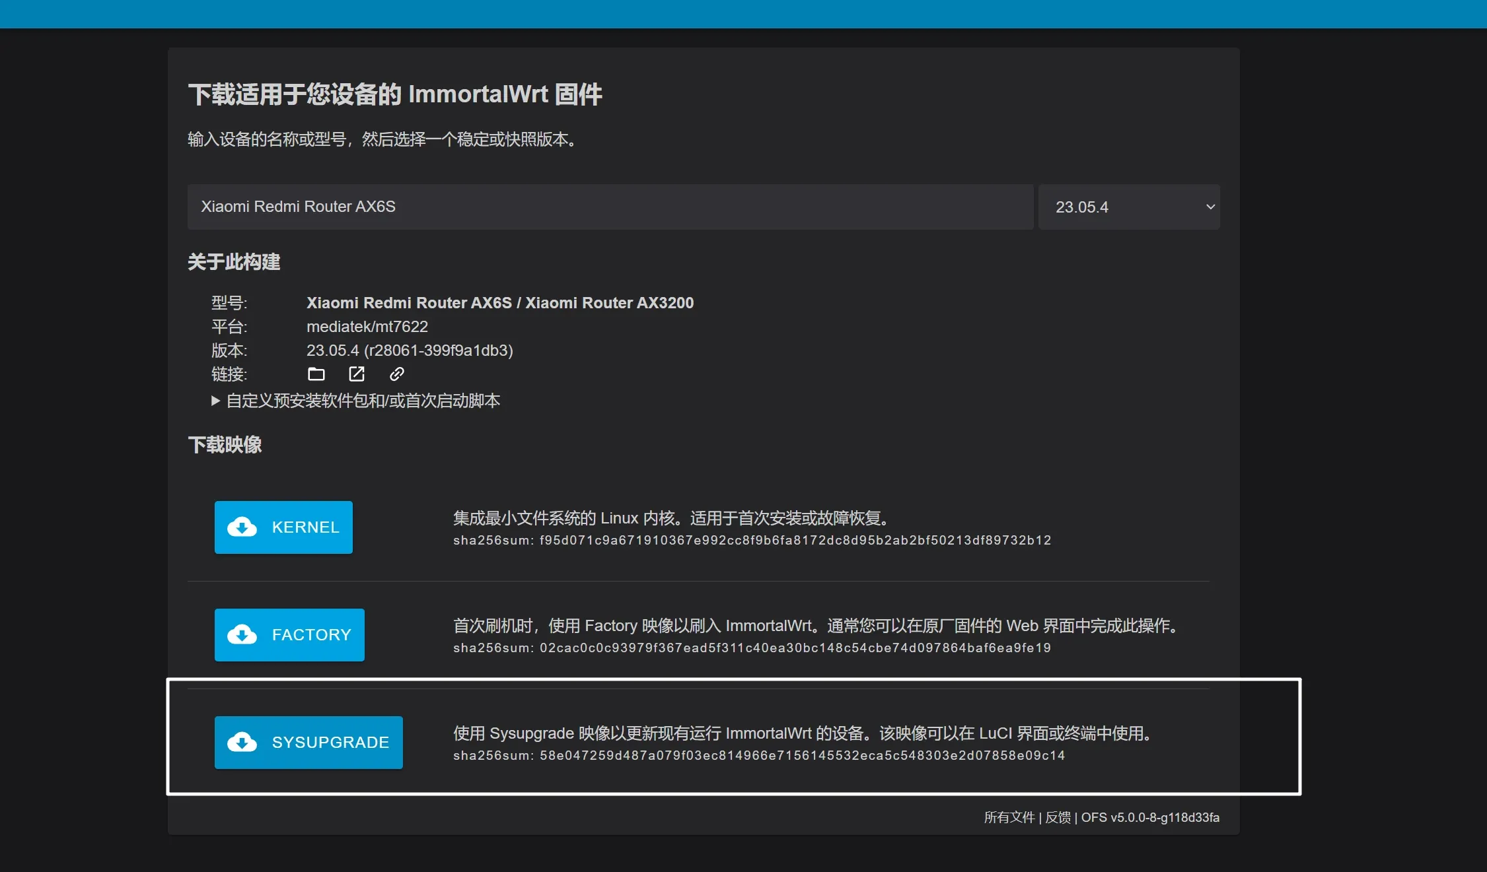1487x872 pixels.
Task: Click the Xiaomi Redmi Router AX6S model title
Action: coord(500,303)
